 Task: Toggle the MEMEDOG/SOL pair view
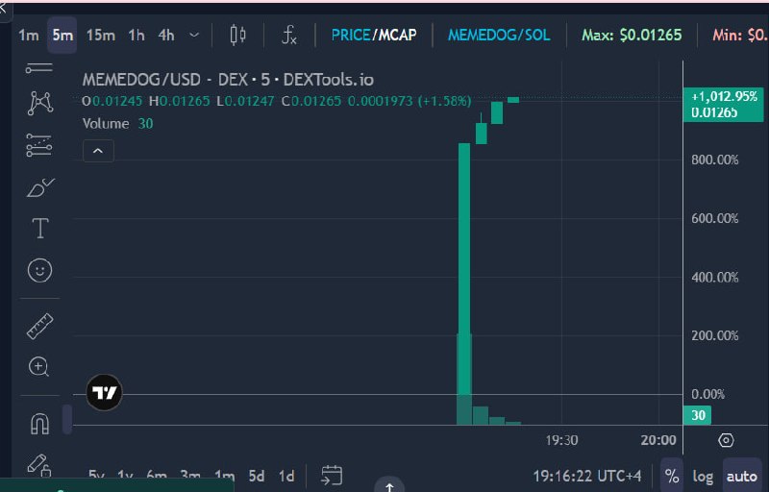[x=499, y=36]
